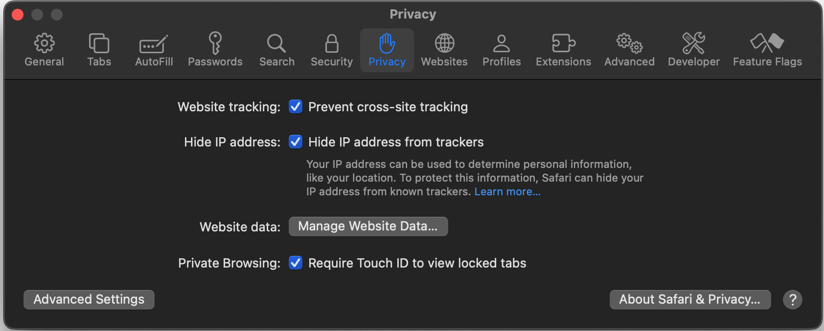The height and width of the screenshot is (331, 824).
Task: Open the Learn more link
Action: point(507,191)
